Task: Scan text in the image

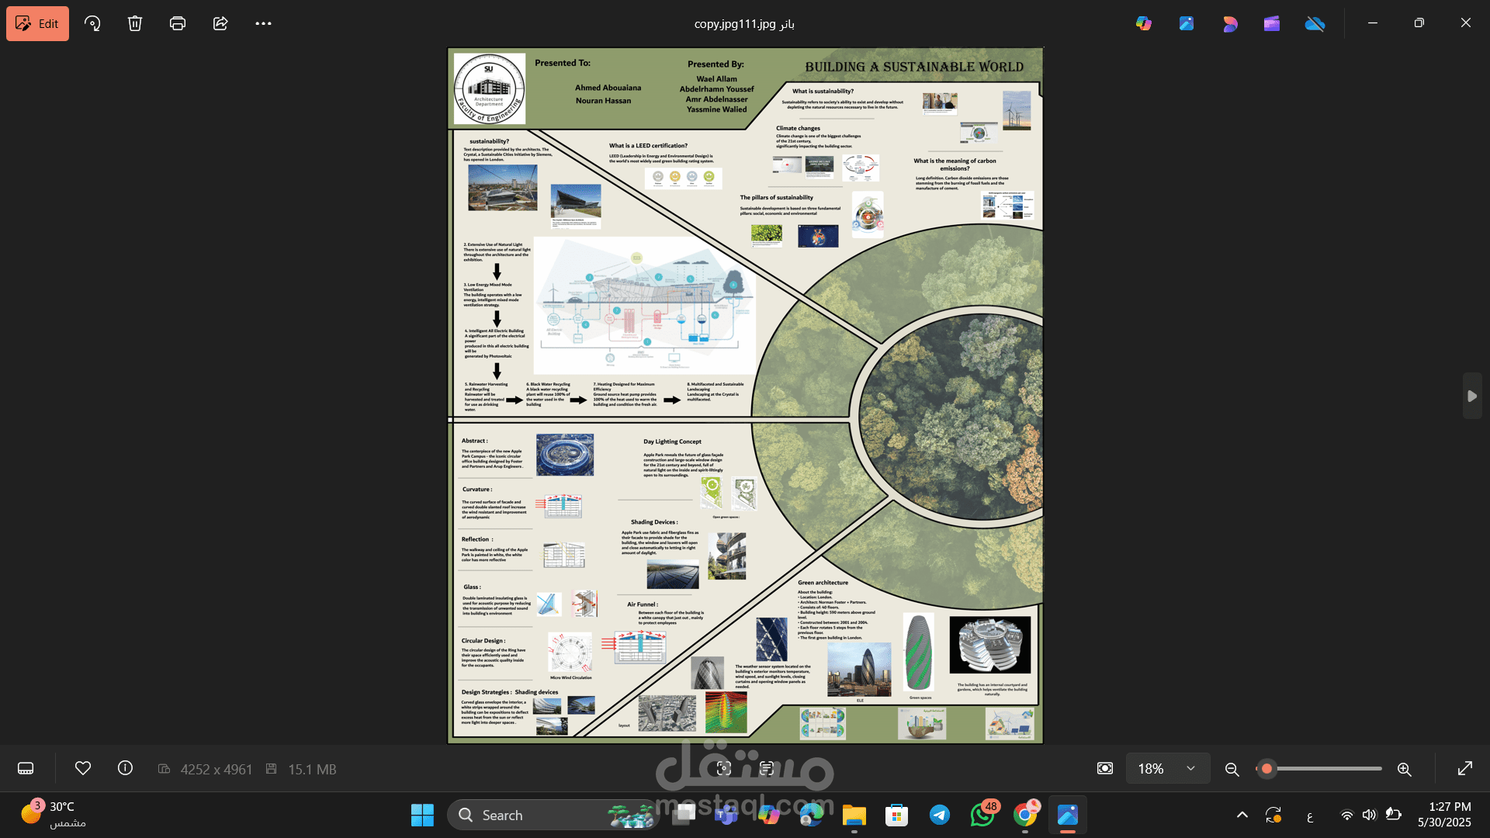Action: click(x=767, y=768)
